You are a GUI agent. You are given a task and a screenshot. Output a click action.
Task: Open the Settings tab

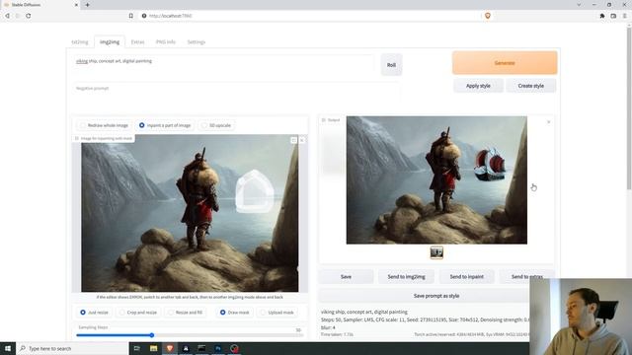(x=197, y=41)
